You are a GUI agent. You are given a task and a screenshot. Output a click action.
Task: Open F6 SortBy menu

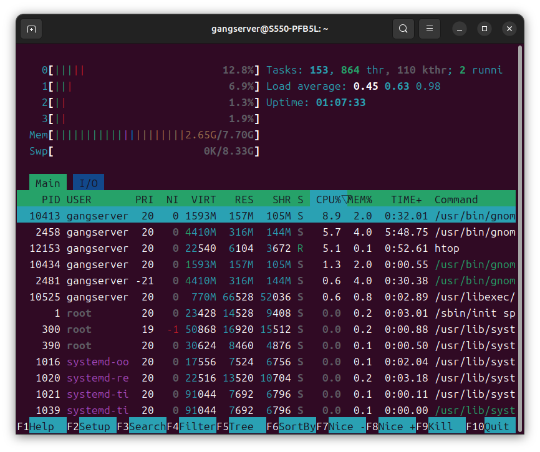[291, 426]
